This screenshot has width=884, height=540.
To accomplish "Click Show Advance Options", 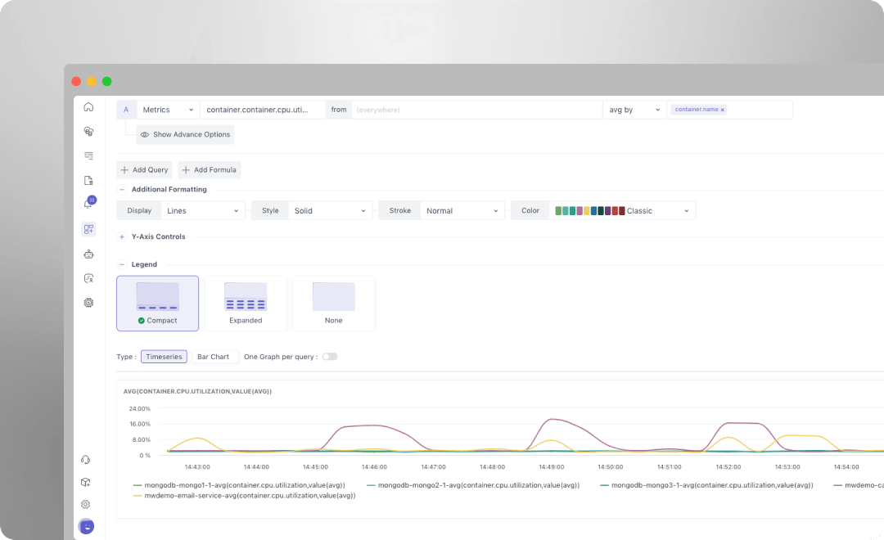I will (184, 133).
